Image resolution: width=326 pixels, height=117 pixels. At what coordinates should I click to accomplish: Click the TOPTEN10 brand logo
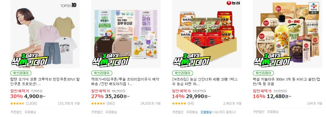68,5
